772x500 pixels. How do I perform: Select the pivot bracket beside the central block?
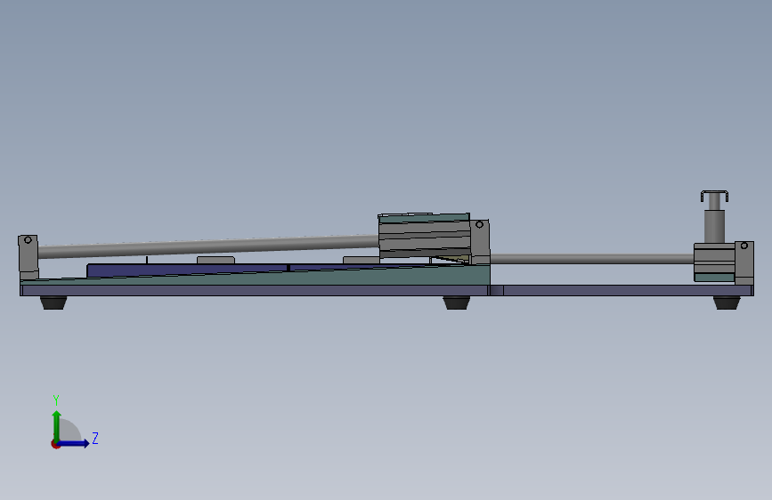click(480, 242)
